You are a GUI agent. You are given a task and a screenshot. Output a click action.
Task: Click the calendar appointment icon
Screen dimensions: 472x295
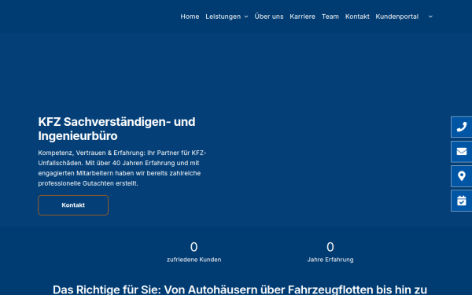(x=462, y=201)
